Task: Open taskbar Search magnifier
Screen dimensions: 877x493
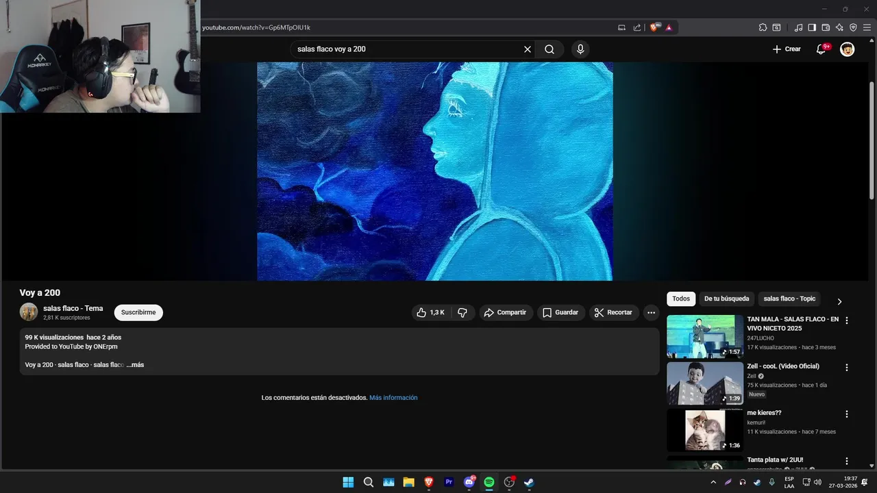Action: (x=368, y=482)
